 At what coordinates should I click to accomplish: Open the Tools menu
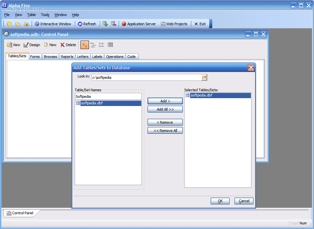tap(45, 15)
